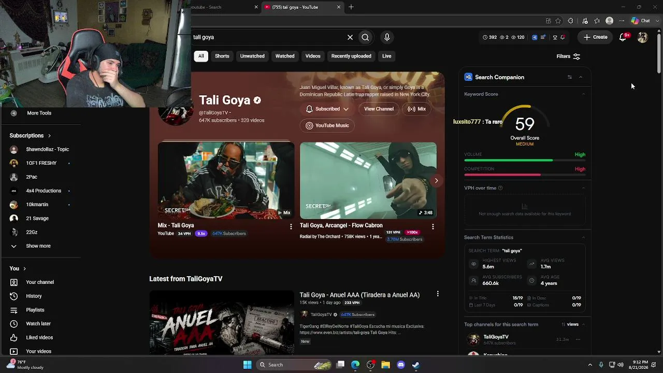Open Discord from the taskbar
This screenshot has width=663, height=373.
[400, 365]
